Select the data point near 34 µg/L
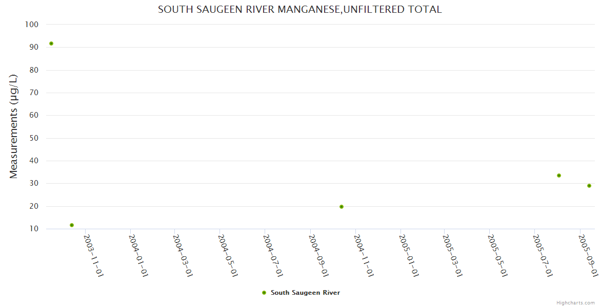600x307 pixels. coord(559,176)
